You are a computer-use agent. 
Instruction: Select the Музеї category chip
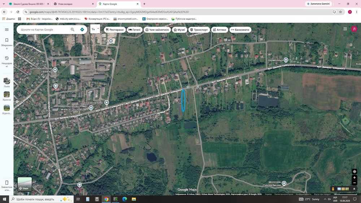point(179,30)
